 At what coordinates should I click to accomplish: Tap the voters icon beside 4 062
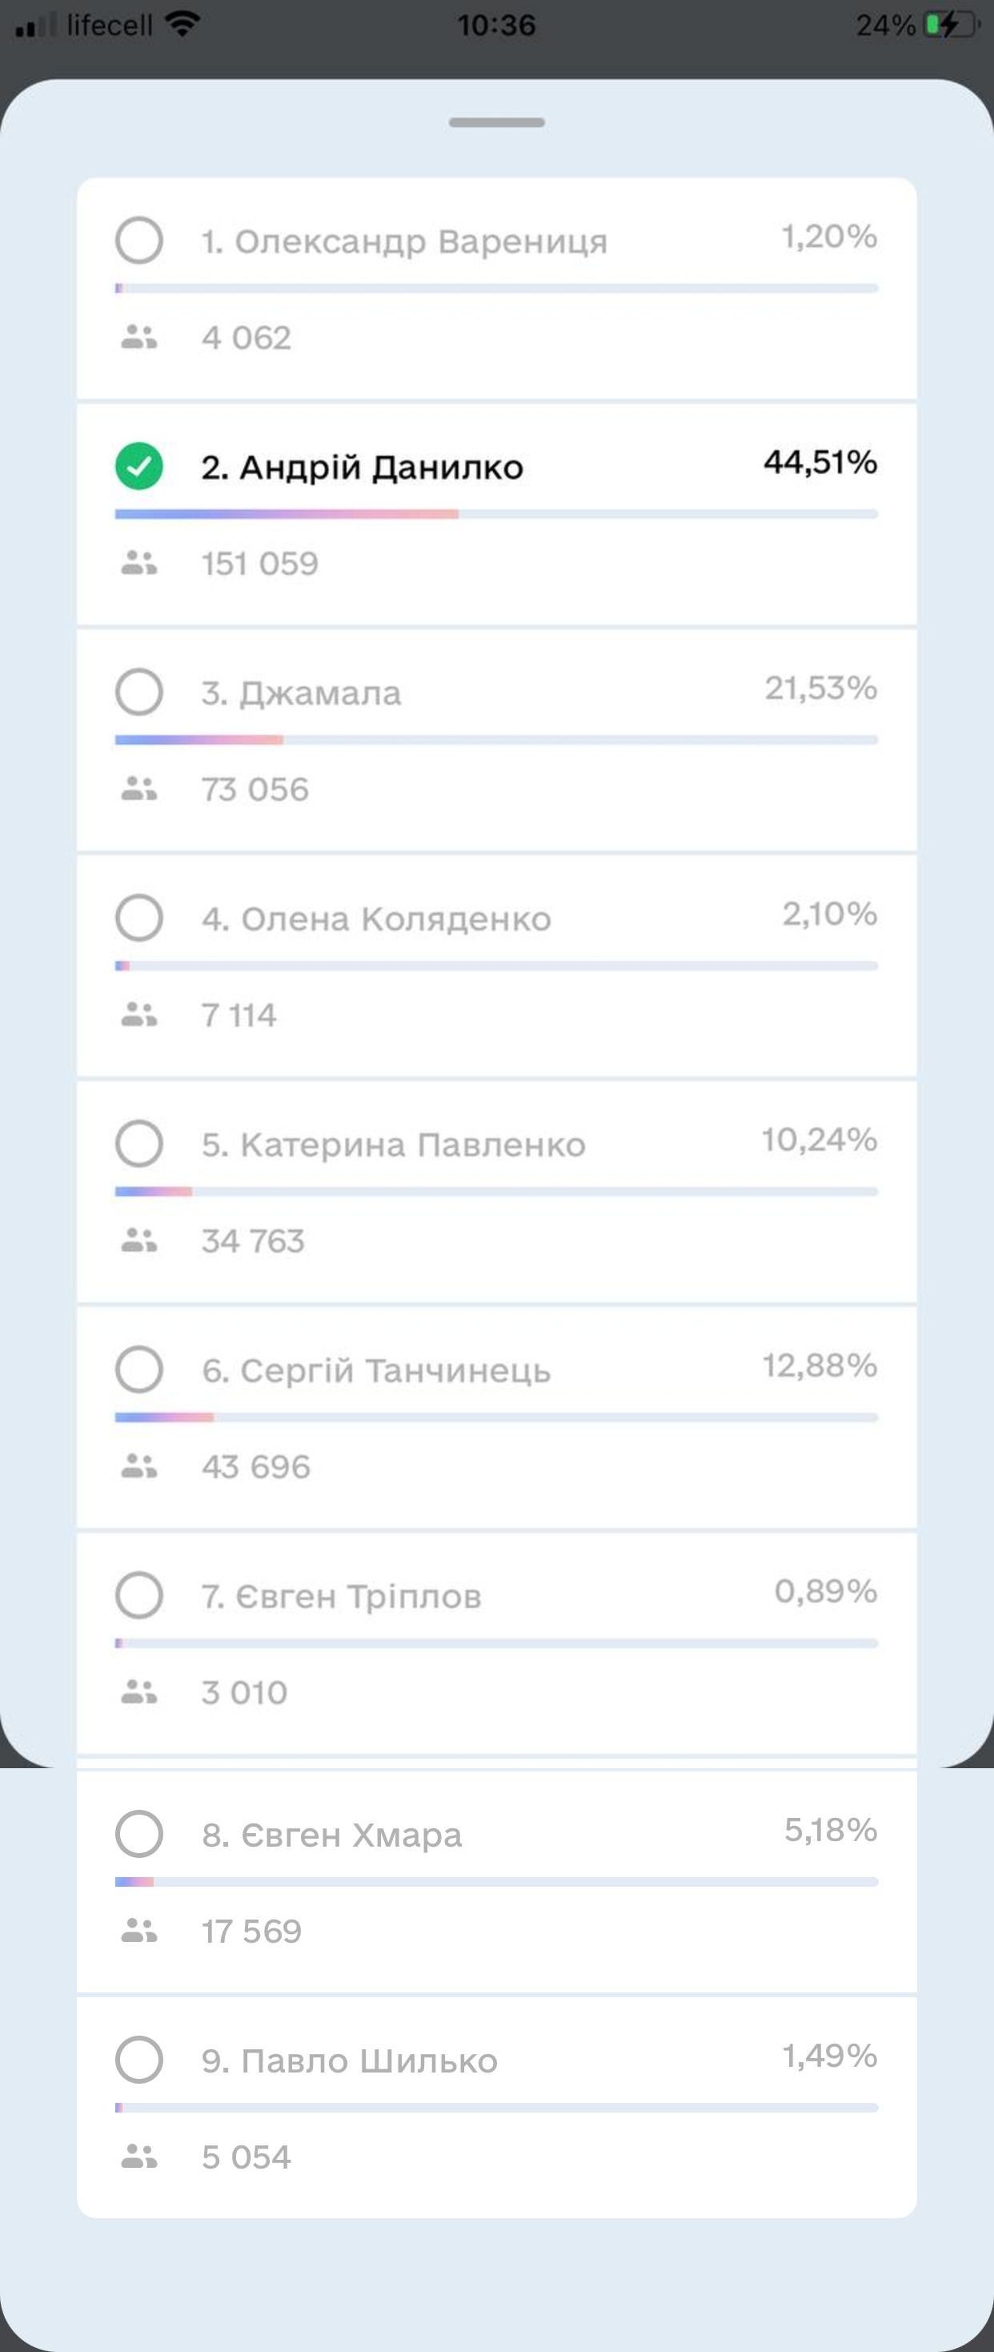138,337
